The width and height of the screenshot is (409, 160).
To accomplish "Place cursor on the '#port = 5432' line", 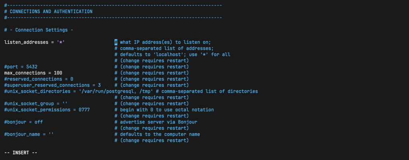I will pos(21,67).
